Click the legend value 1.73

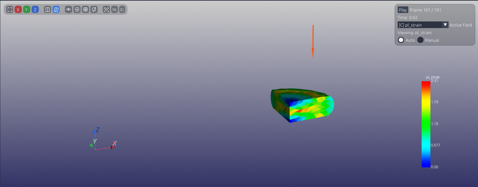[x=435, y=102]
